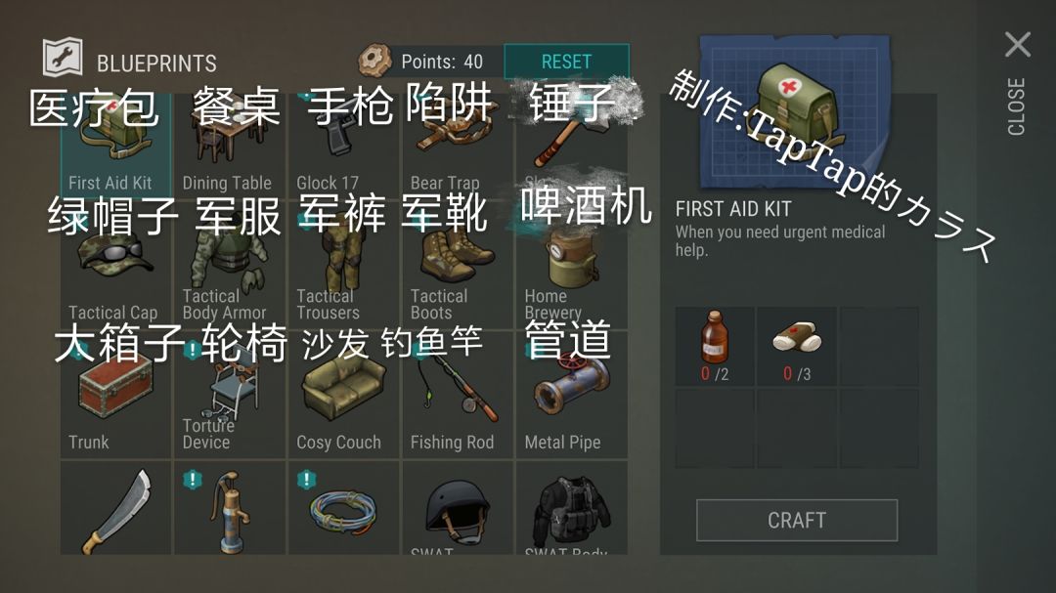
Task: Open the Metal Pipe blueprint
Action: [572, 395]
